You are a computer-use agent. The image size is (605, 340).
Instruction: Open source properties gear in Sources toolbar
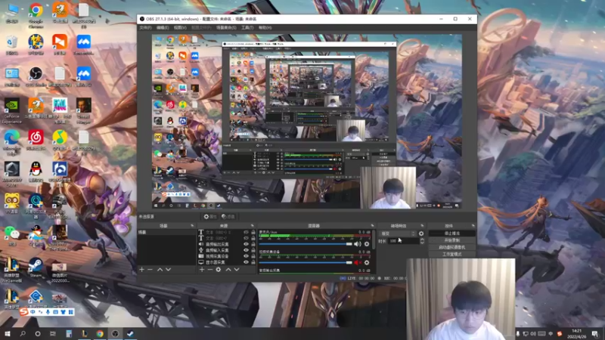(219, 270)
